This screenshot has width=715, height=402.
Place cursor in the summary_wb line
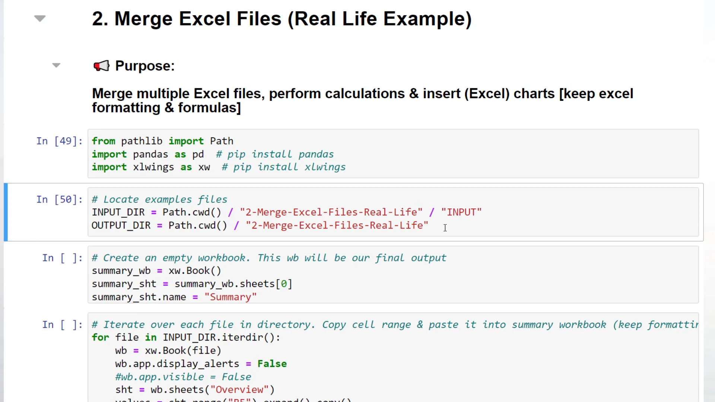coord(156,271)
